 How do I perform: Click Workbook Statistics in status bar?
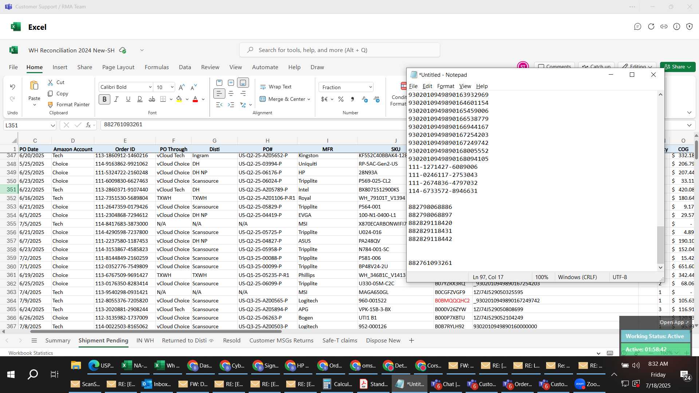click(x=31, y=353)
